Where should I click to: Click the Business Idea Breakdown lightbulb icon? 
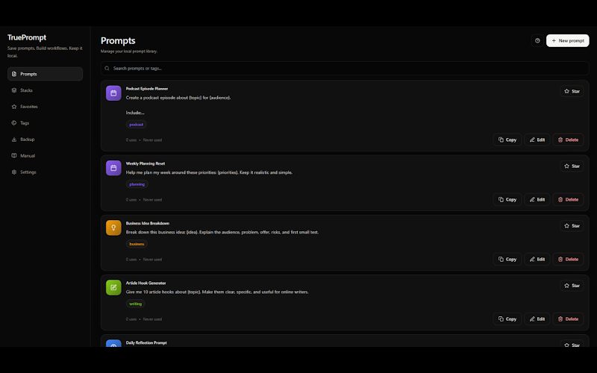point(113,228)
